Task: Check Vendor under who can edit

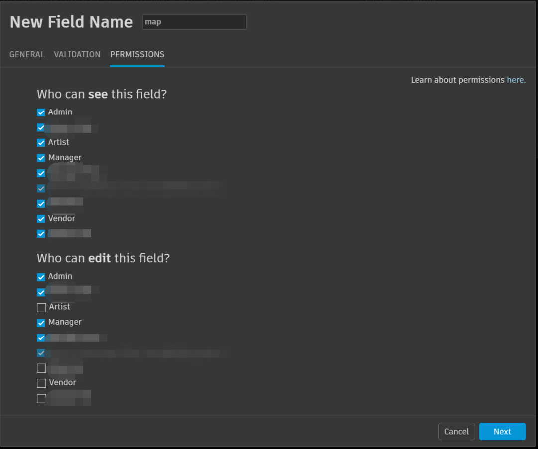Action: coord(41,383)
